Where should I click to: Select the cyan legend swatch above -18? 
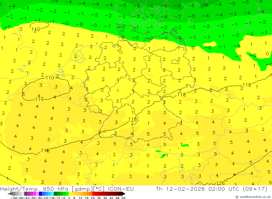[x=52, y=194]
